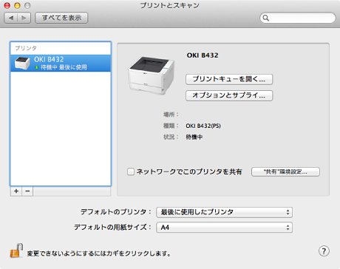Close the window with red button
340x269 pixels.
7,5
